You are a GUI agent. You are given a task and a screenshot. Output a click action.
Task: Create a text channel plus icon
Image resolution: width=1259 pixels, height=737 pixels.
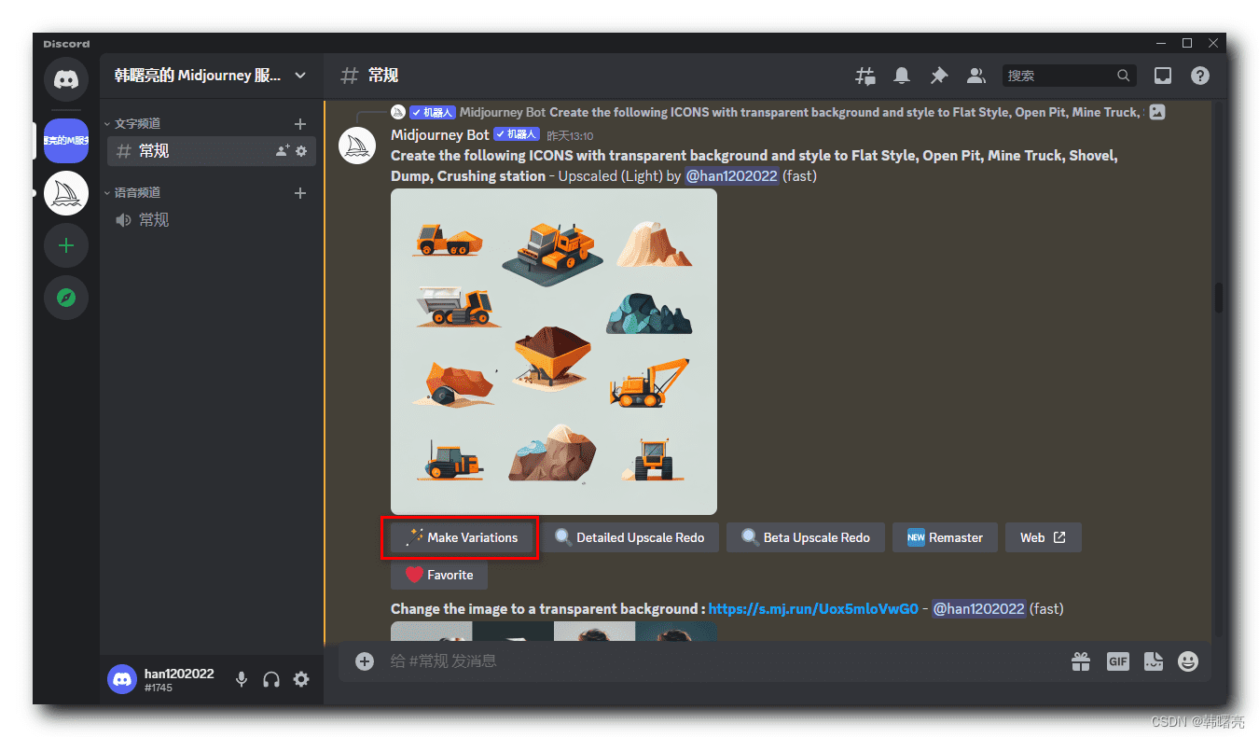(300, 123)
